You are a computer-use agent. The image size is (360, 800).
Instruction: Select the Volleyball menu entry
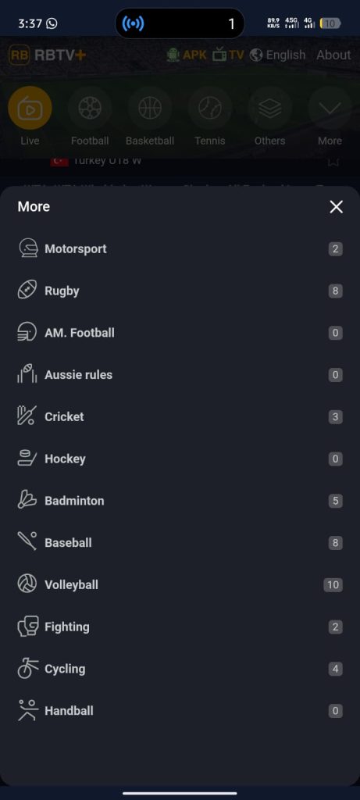(180, 584)
